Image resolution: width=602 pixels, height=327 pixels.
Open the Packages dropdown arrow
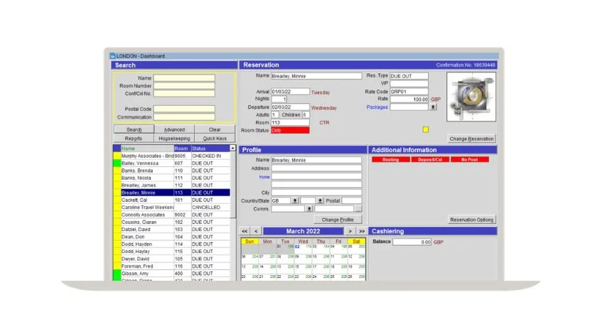click(x=433, y=107)
